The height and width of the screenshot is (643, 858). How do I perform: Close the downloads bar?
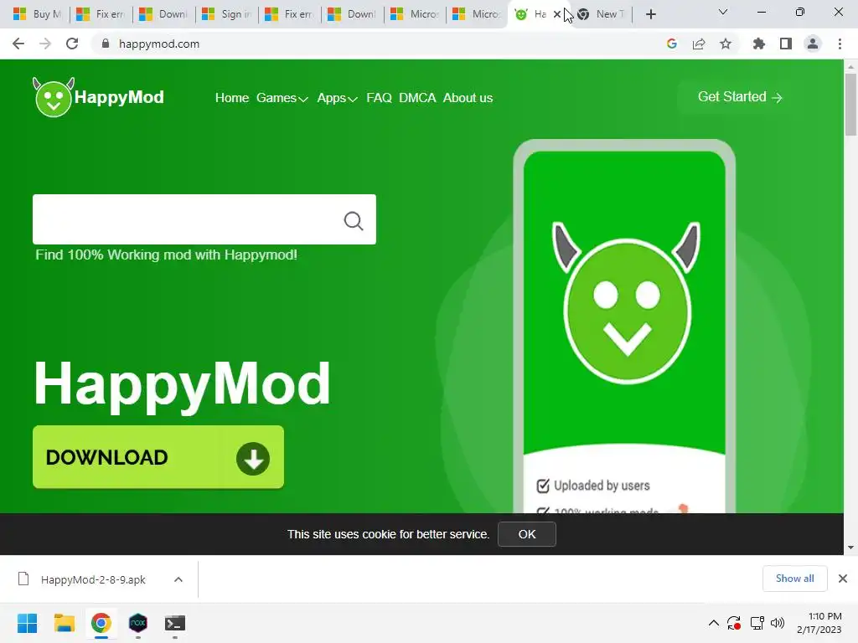(x=843, y=579)
